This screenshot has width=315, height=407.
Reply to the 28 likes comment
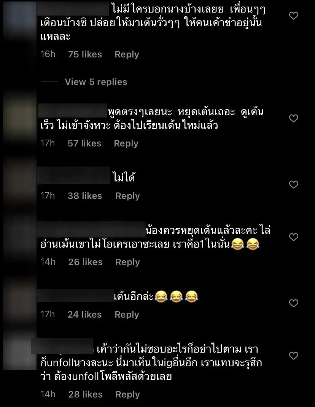point(127,394)
